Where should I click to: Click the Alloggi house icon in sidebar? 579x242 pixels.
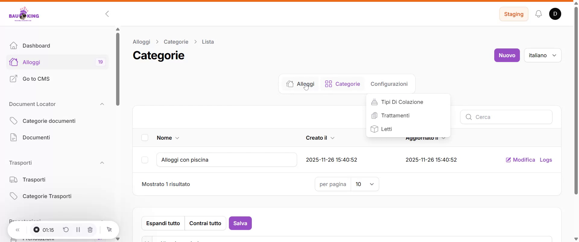(14, 62)
